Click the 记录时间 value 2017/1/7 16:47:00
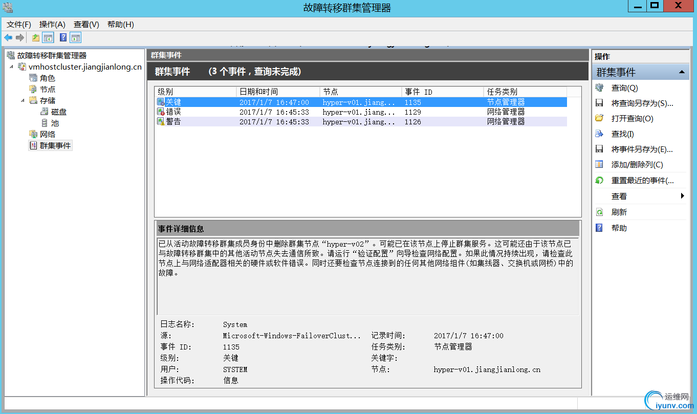The image size is (697, 414). 469,336
